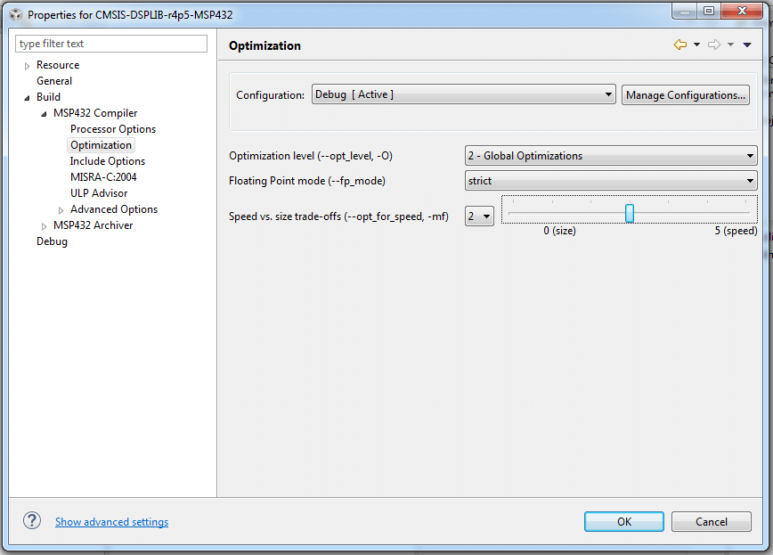The width and height of the screenshot is (773, 555).
Task: Click the restore window icon in title bar
Action: (709, 11)
